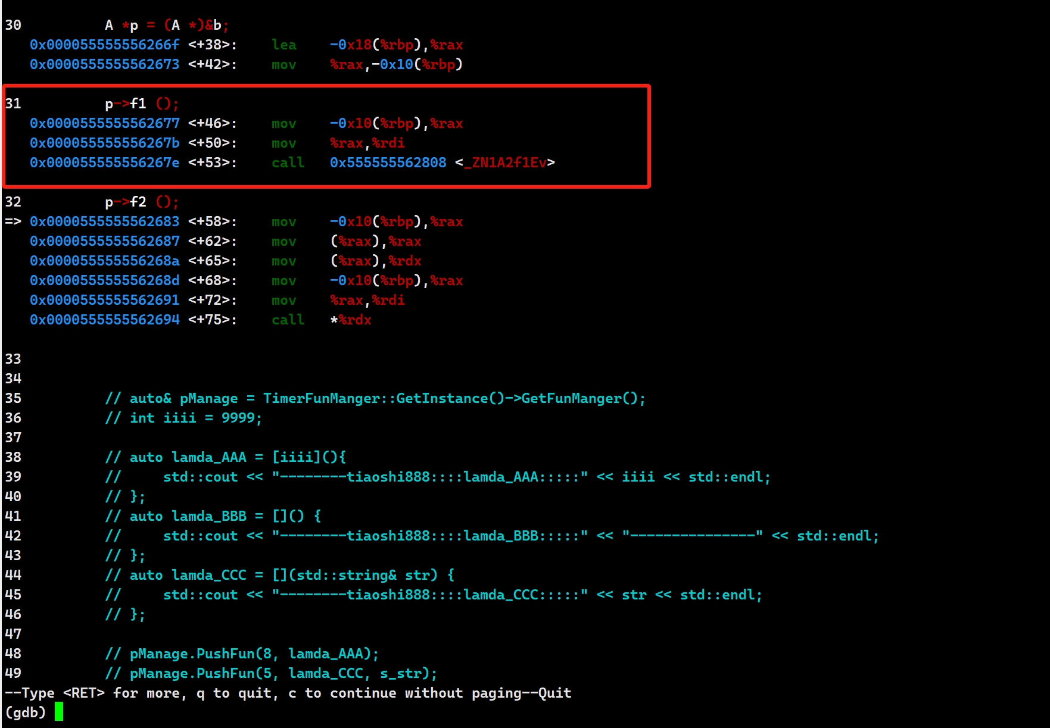This screenshot has height=728, width=1050.
Task: Click symbol name _ZN1A2f1Ev
Action: coord(505,163)
